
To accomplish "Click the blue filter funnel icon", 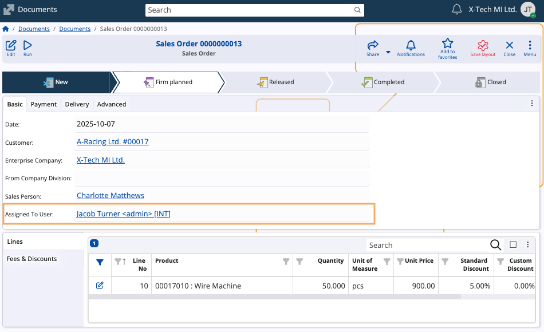I will pyautogui.click(x=100, y=262).
